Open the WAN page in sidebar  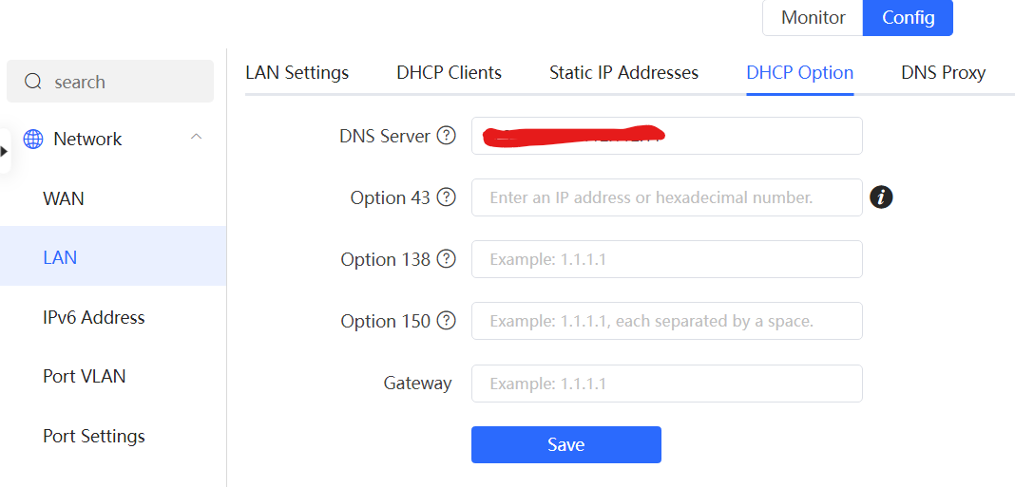pyautogui.click(x=64, y=198)
